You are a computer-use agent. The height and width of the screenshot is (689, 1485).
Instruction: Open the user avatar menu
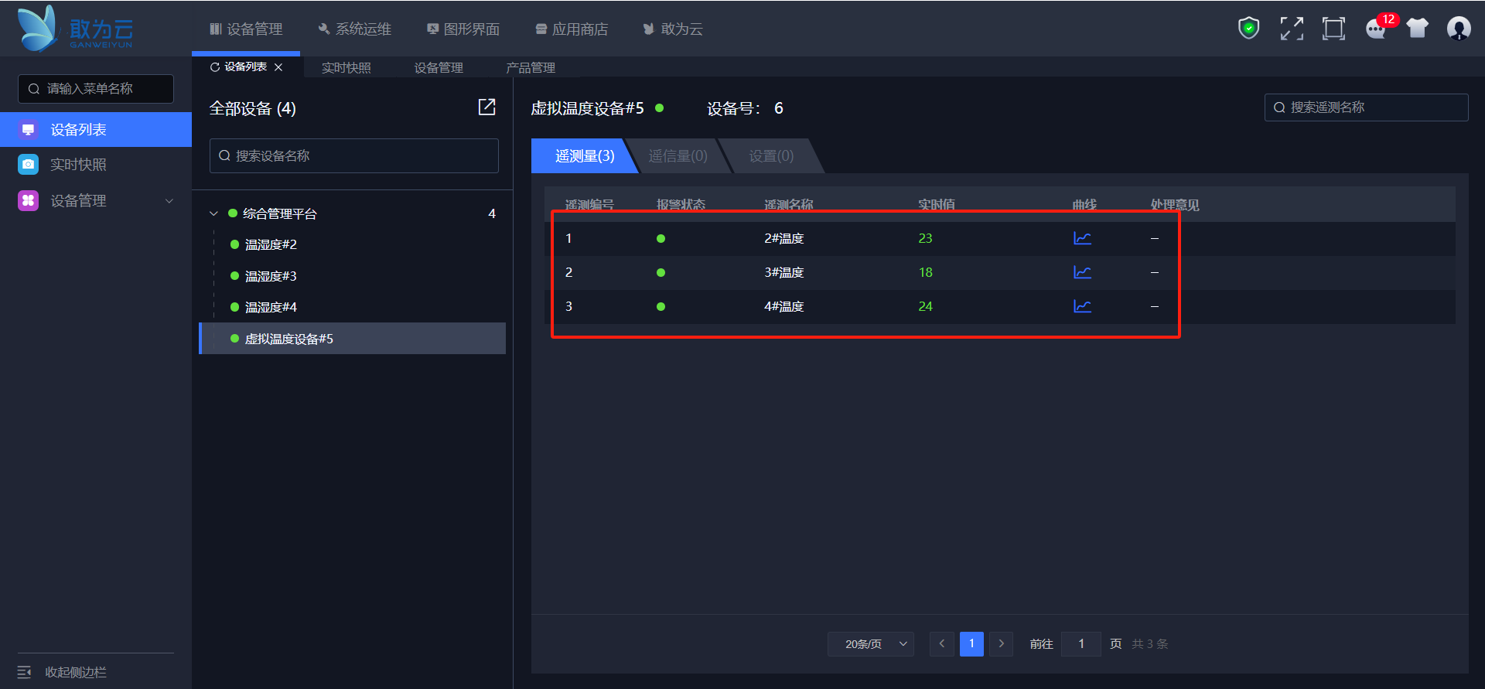click(x=1459, y=29)
